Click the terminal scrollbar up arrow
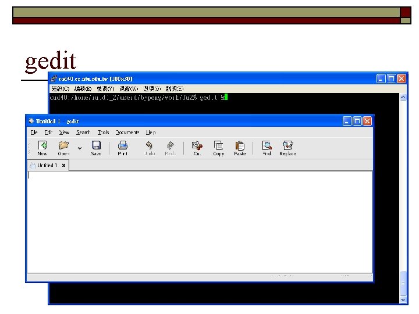This screenshot has height=314, width=419. (x=403, y=97)
